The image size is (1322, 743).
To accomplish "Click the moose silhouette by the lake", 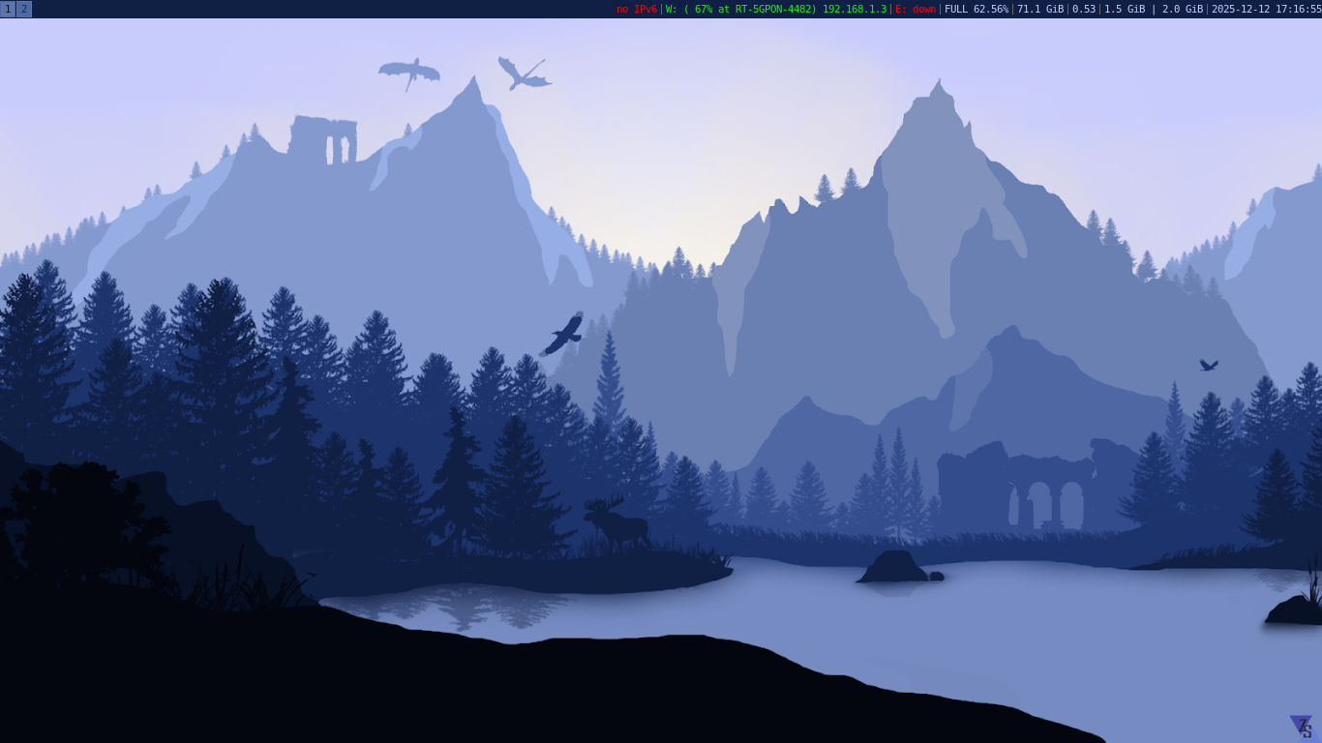I will [616, 524].
